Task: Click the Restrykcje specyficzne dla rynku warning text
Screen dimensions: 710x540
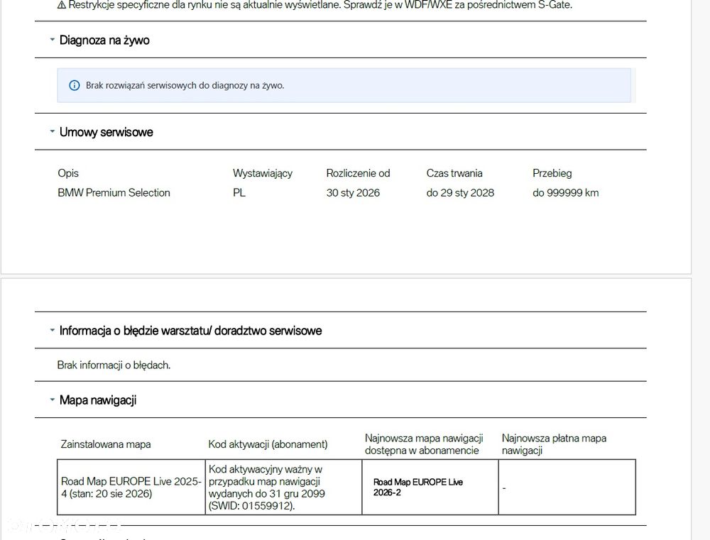Action: pyautogui.click(x=320, y=6)
